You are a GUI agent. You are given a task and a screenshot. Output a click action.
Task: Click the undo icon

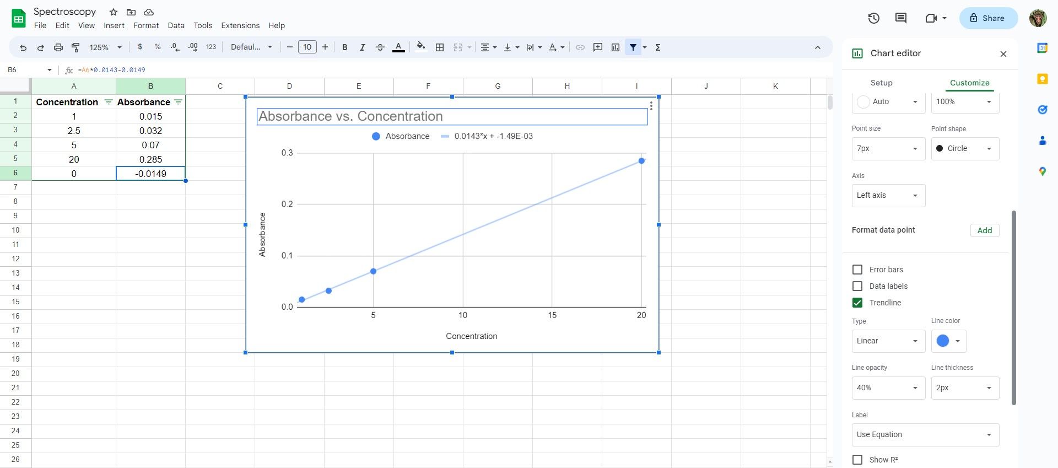[23, 47]
